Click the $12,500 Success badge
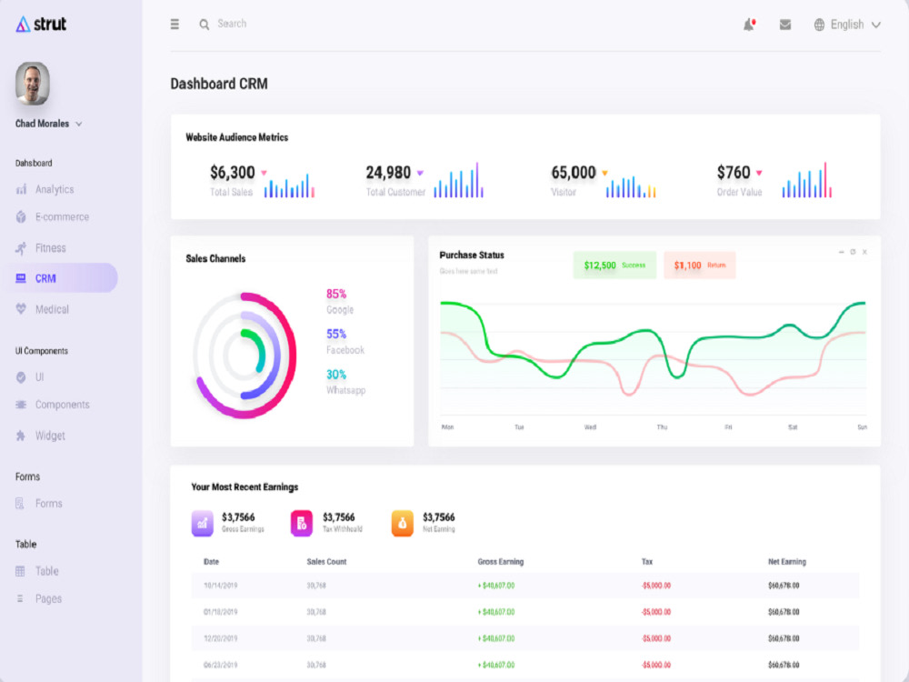Screen dimensions: 909x682 click(614, 265)
